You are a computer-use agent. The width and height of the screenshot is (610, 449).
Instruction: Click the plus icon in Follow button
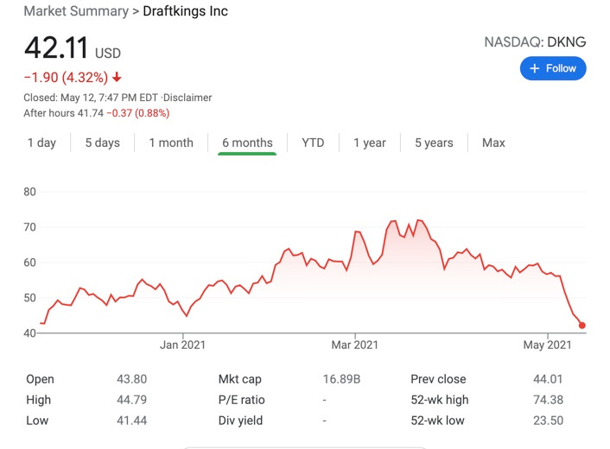click(535, 68)
